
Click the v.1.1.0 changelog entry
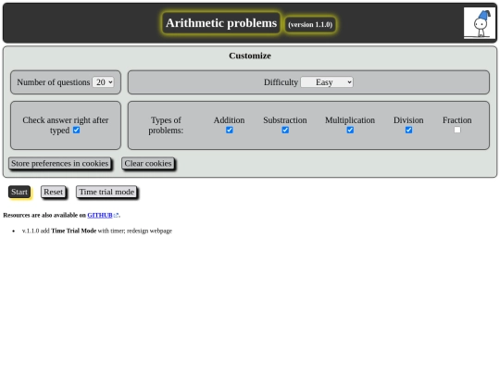tap(97, 231)
